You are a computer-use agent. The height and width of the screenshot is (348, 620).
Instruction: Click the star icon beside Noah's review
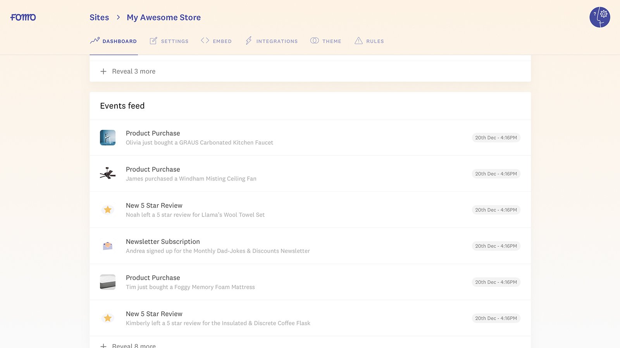[x=108, y=210]
